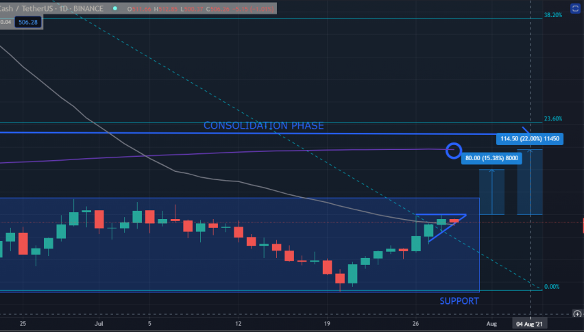The image size is (584, 332).
Task: Select the SUPPORT text label
Action: (459, 301)
